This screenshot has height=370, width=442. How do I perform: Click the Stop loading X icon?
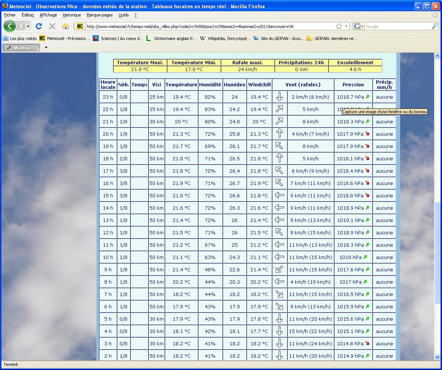(52, 26)
